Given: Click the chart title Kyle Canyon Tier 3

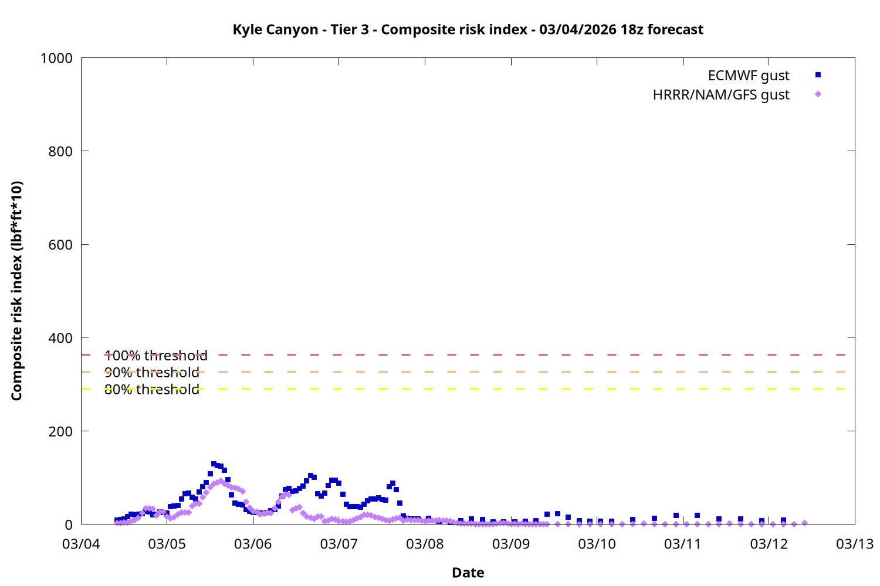Looking at the screenshot, I should (468, 29).
